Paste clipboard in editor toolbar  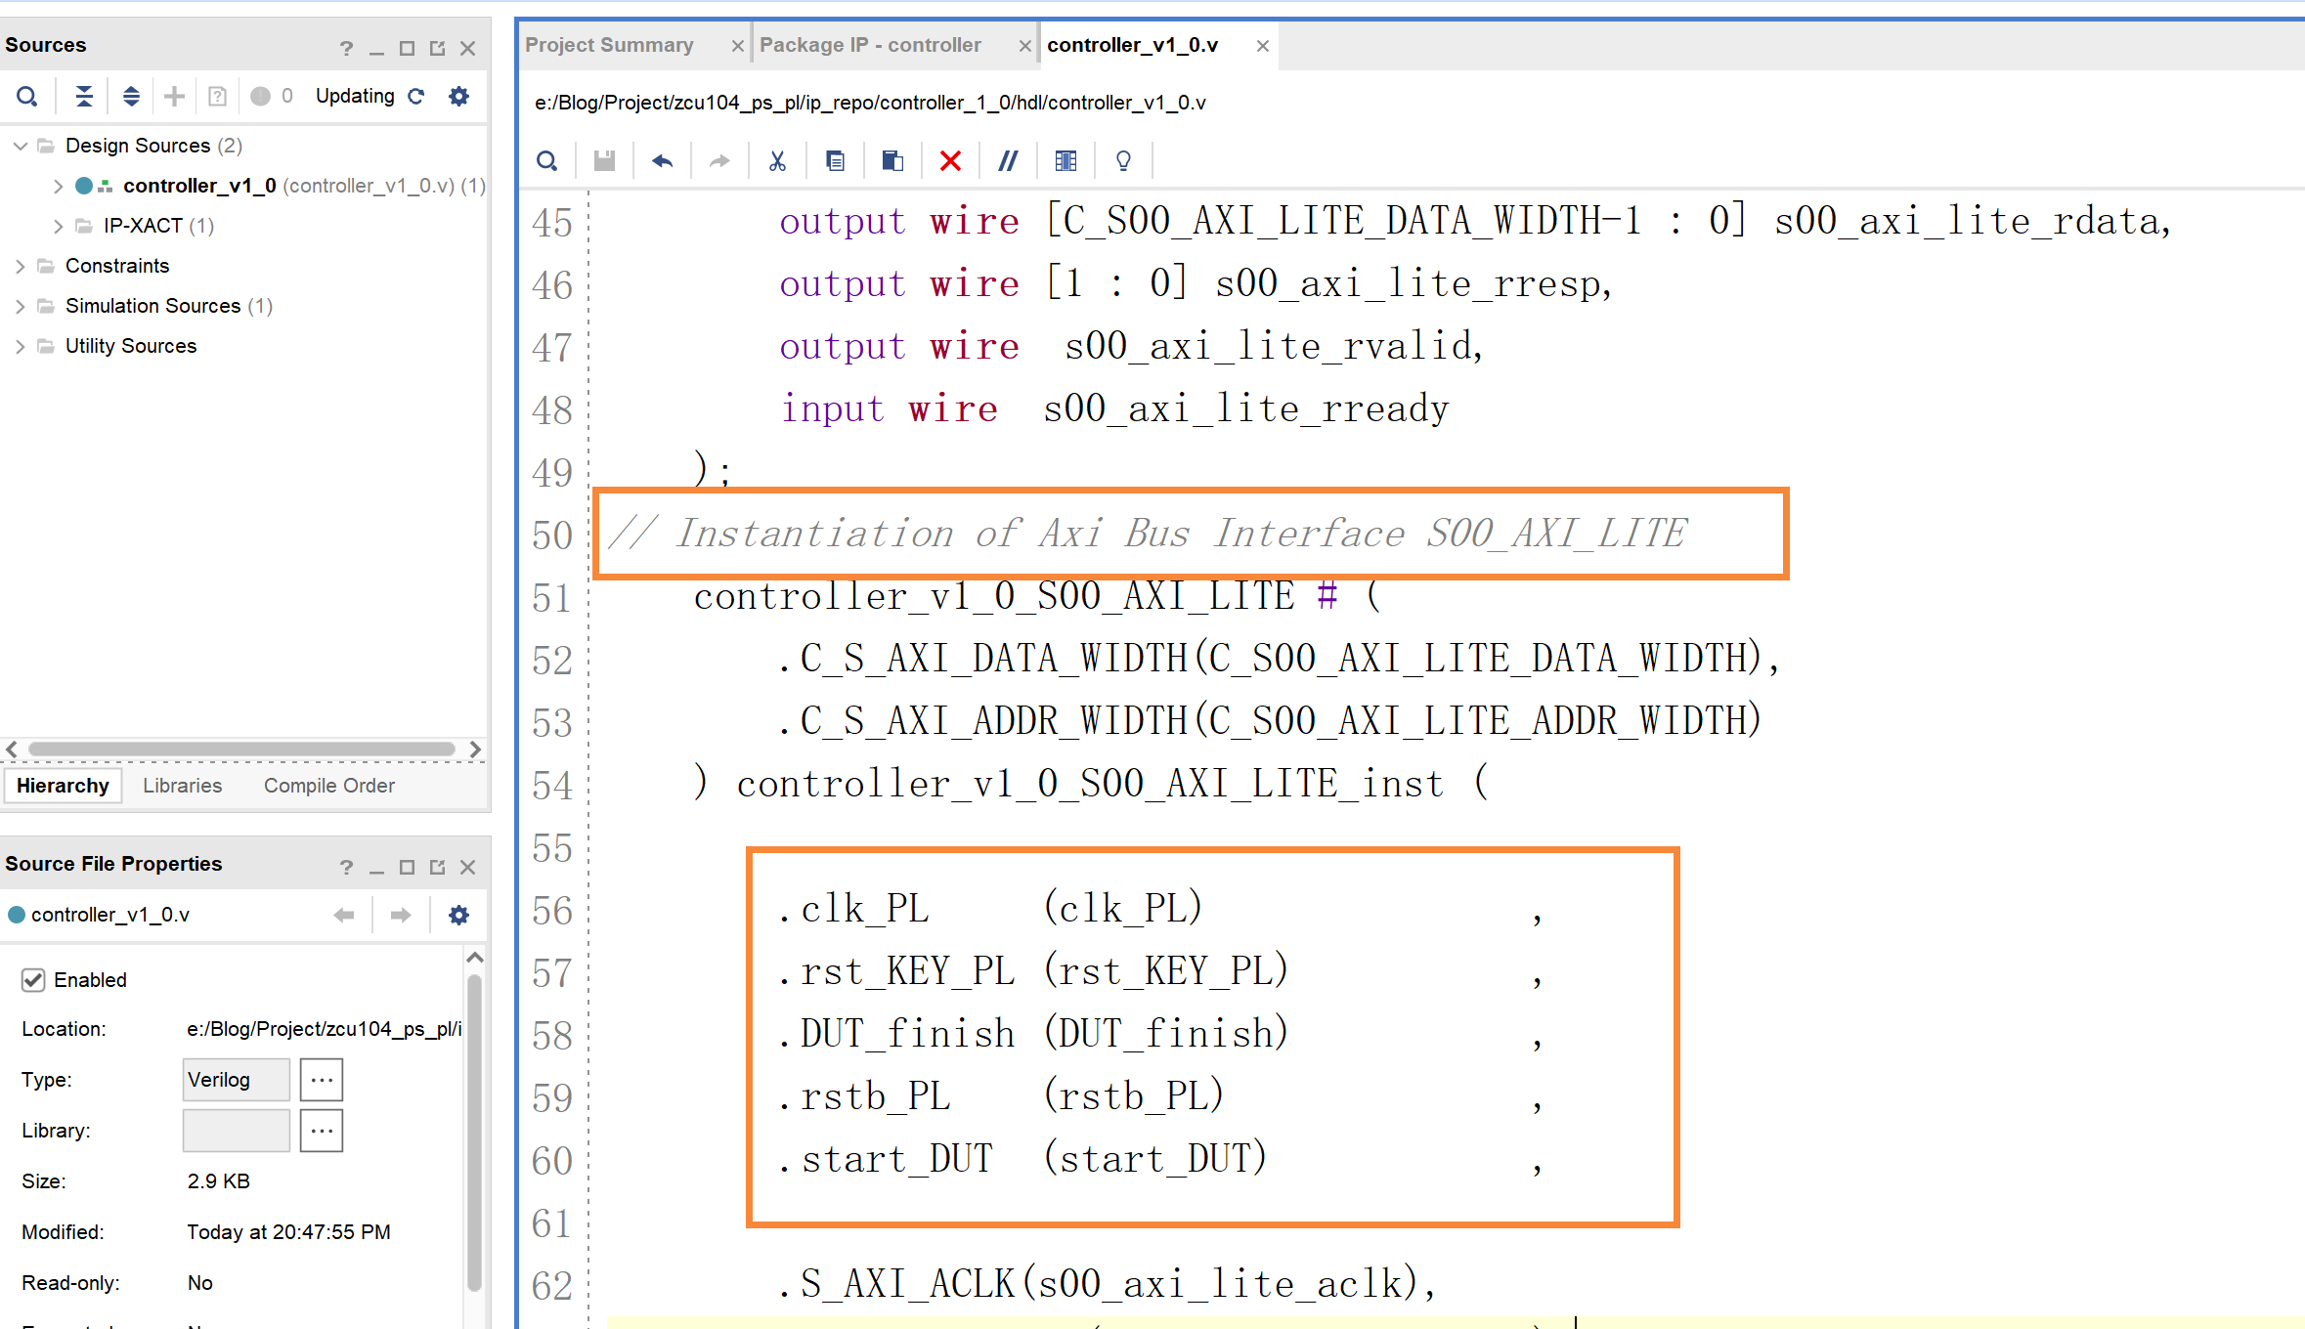[x=892, y=161]
